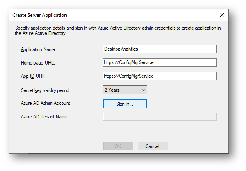
Task: Select the Home page URL label
Action: point(38,63)
